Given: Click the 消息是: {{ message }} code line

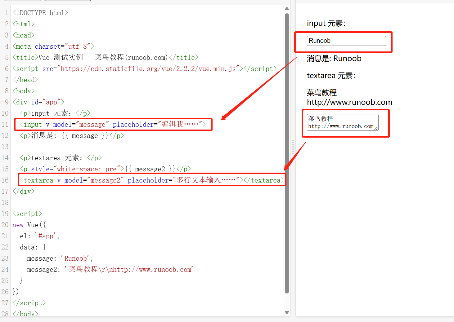Looking at the screenshot, I should click(x=72, y=136).
